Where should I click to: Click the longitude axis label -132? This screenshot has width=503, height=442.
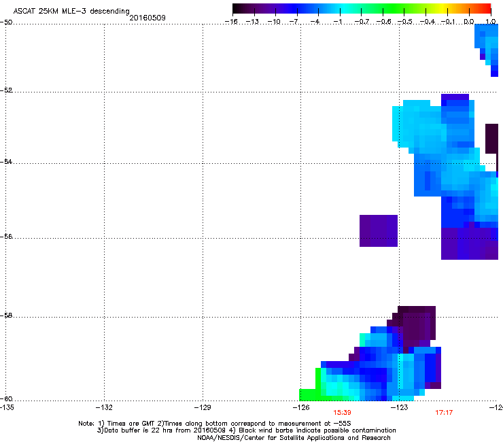tap(104, 407)
